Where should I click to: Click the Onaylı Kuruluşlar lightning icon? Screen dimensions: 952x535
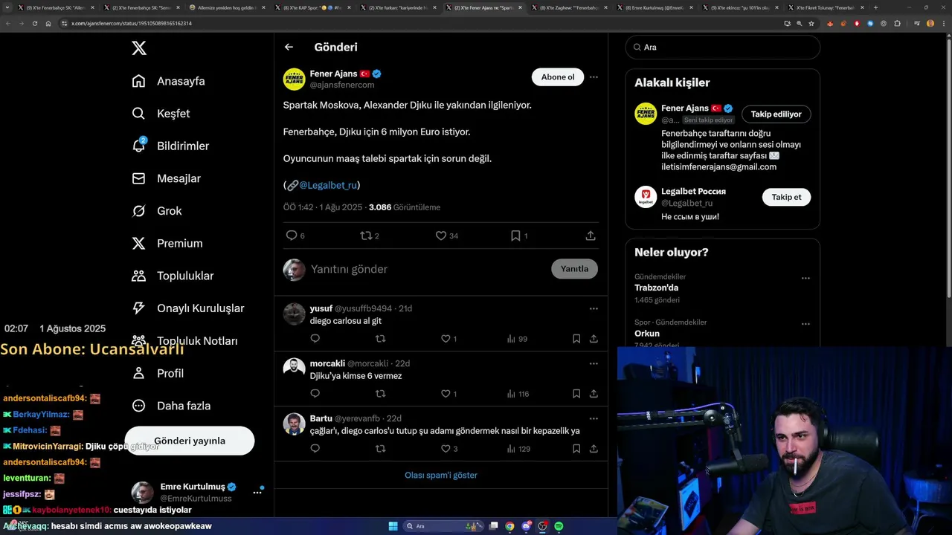[x=138, y=308]
